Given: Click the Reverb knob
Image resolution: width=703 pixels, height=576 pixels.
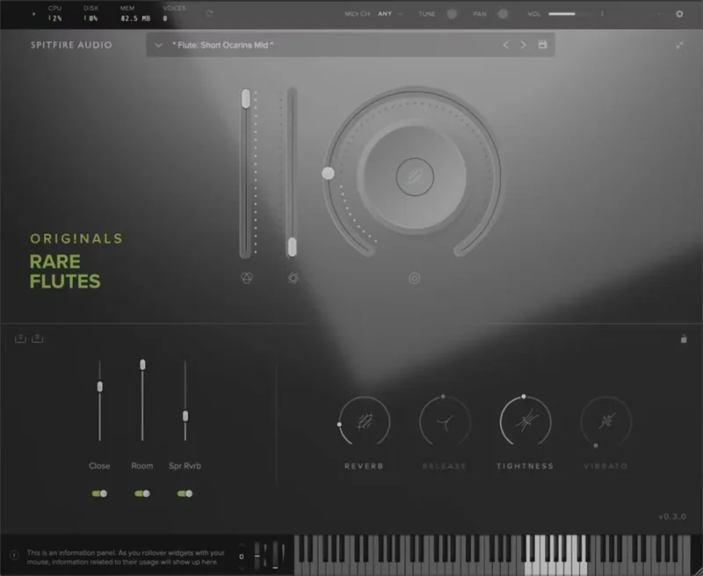Looking at the screenshot, I should (364, 422).
